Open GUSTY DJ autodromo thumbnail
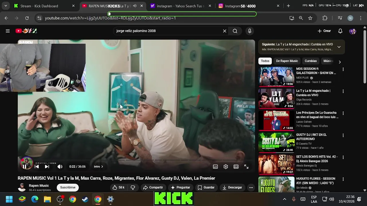The height and width of the screenshot is (206, 367). tap(276, 142)
